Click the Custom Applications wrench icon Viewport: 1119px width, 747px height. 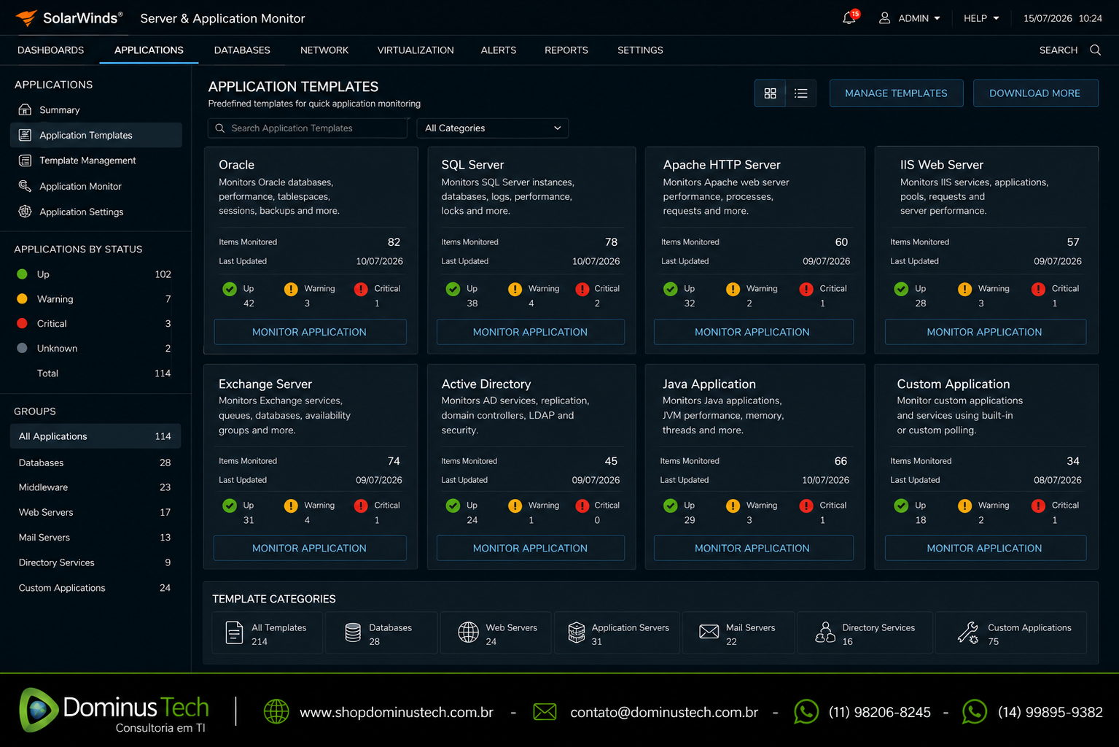968,632
